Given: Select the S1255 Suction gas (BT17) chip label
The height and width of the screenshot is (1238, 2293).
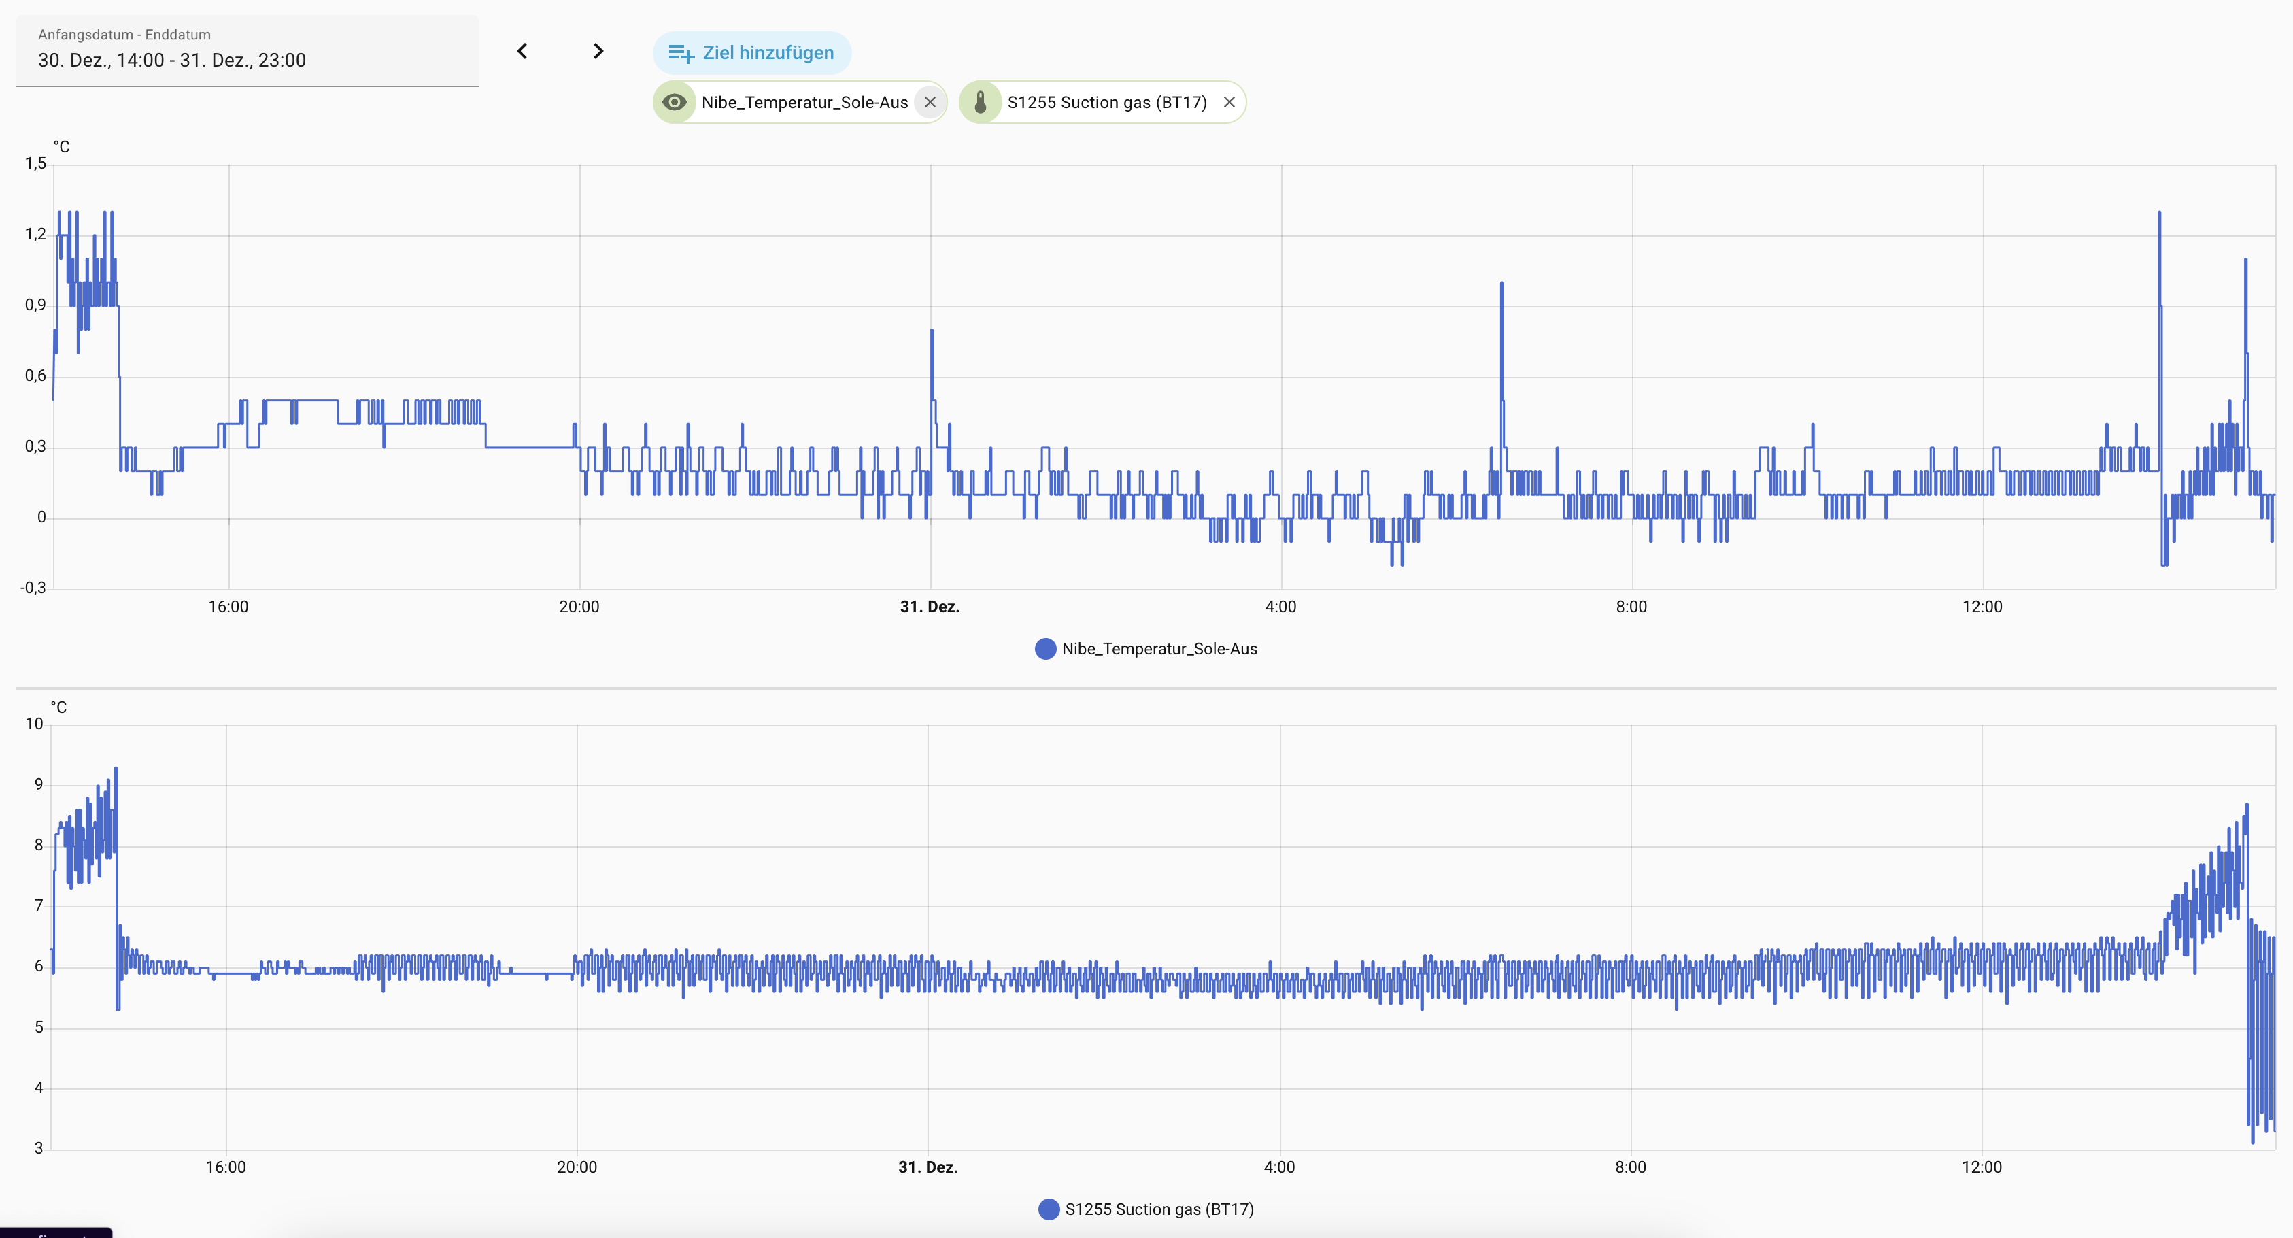Looking at the screenshot, I should click(x=1106, y=103).
